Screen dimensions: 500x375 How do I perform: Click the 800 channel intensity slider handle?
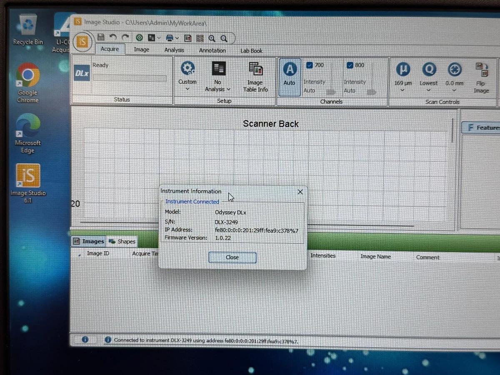372,92
